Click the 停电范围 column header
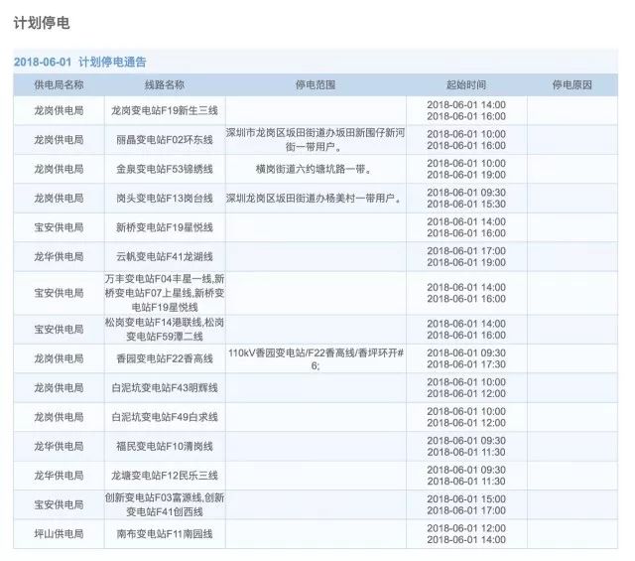The image size is (635, 561). click(316, 84)
